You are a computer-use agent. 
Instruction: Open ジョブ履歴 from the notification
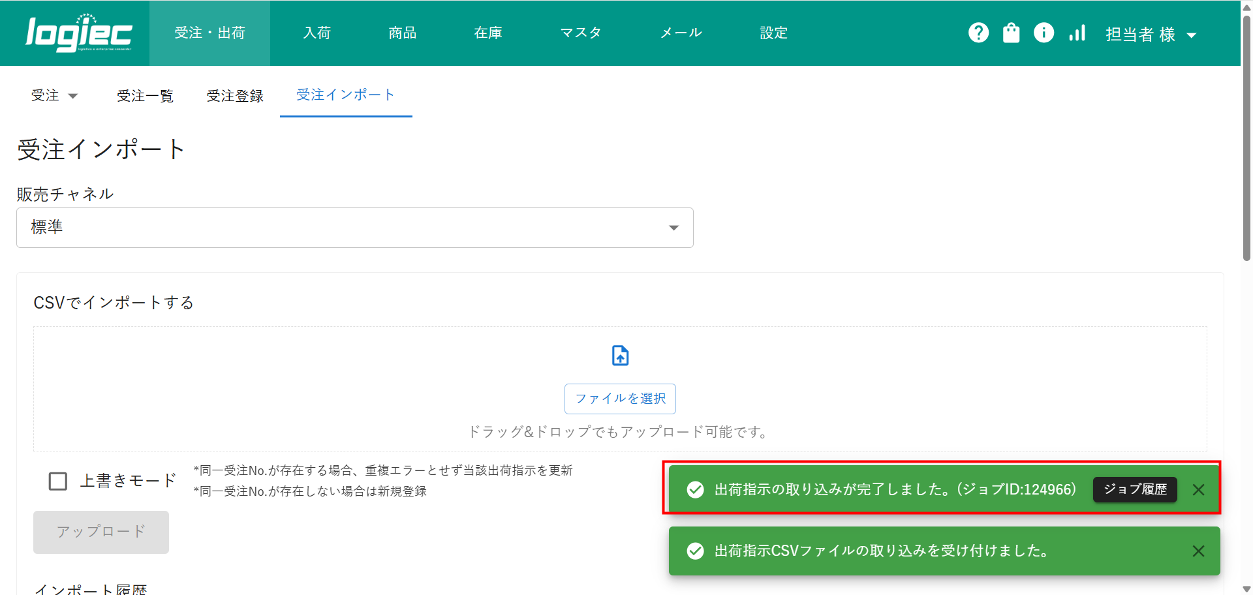tap(1135, 489)
